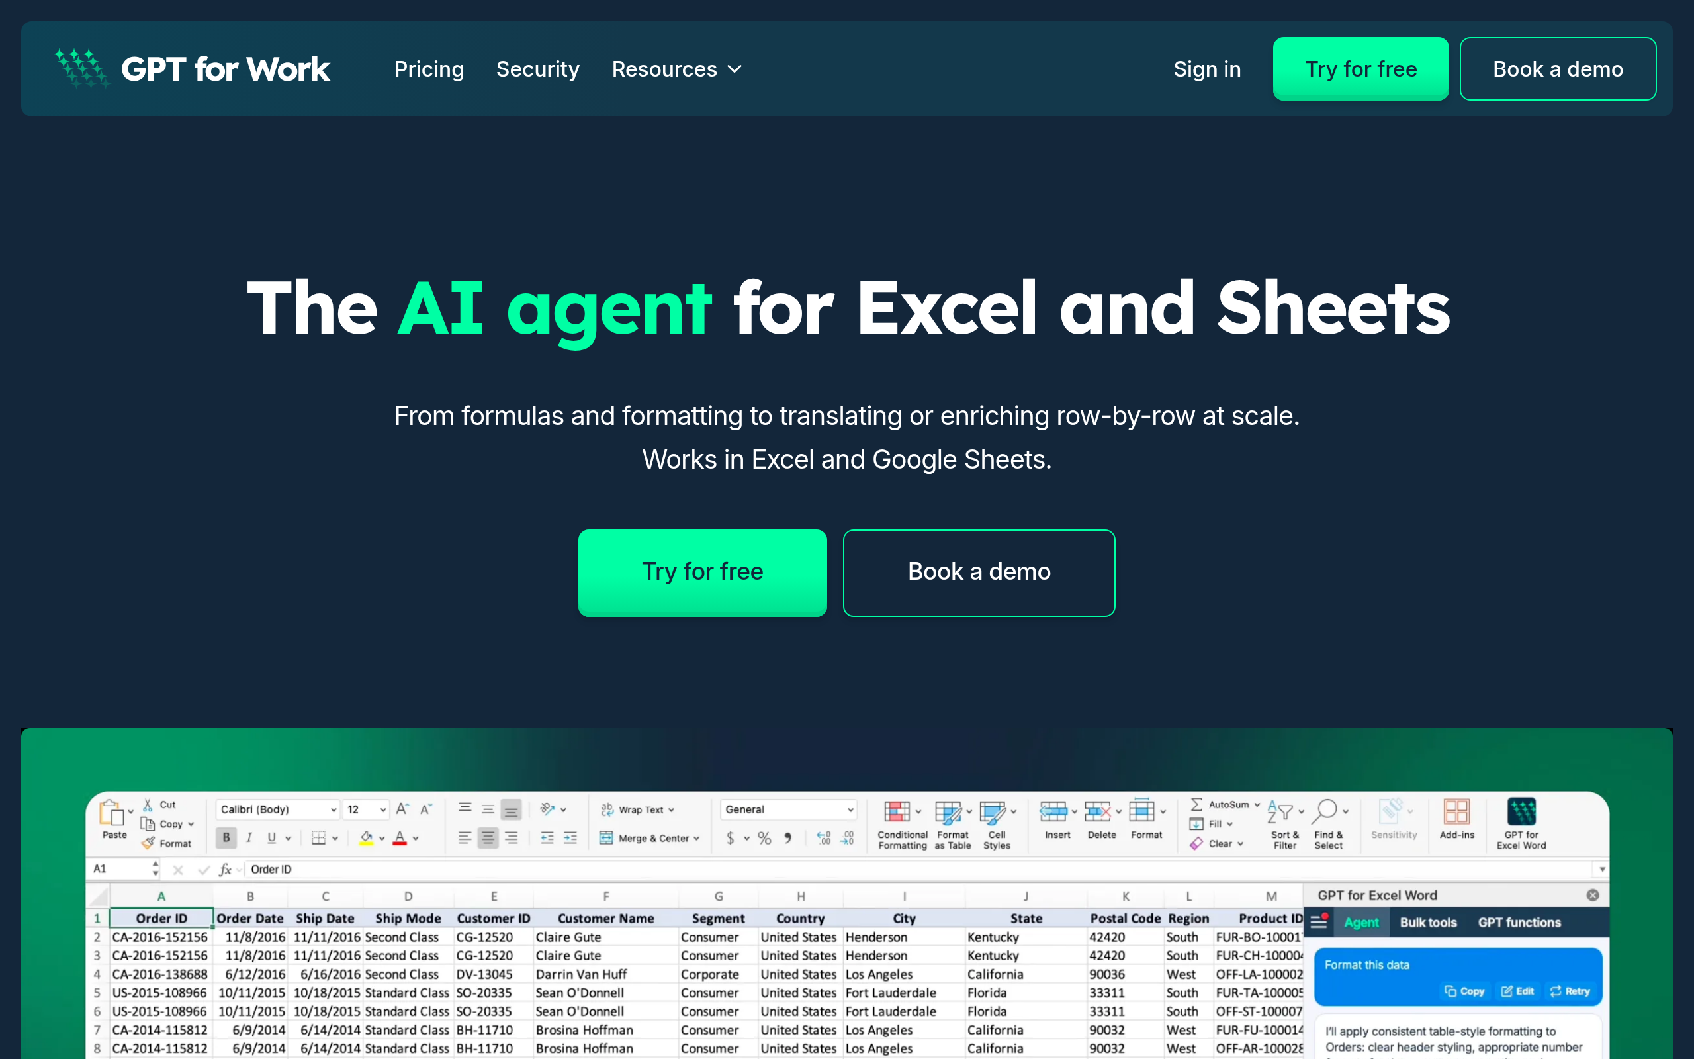
Task: Click the hero Try for free button
Action: (x=702, y=573)
